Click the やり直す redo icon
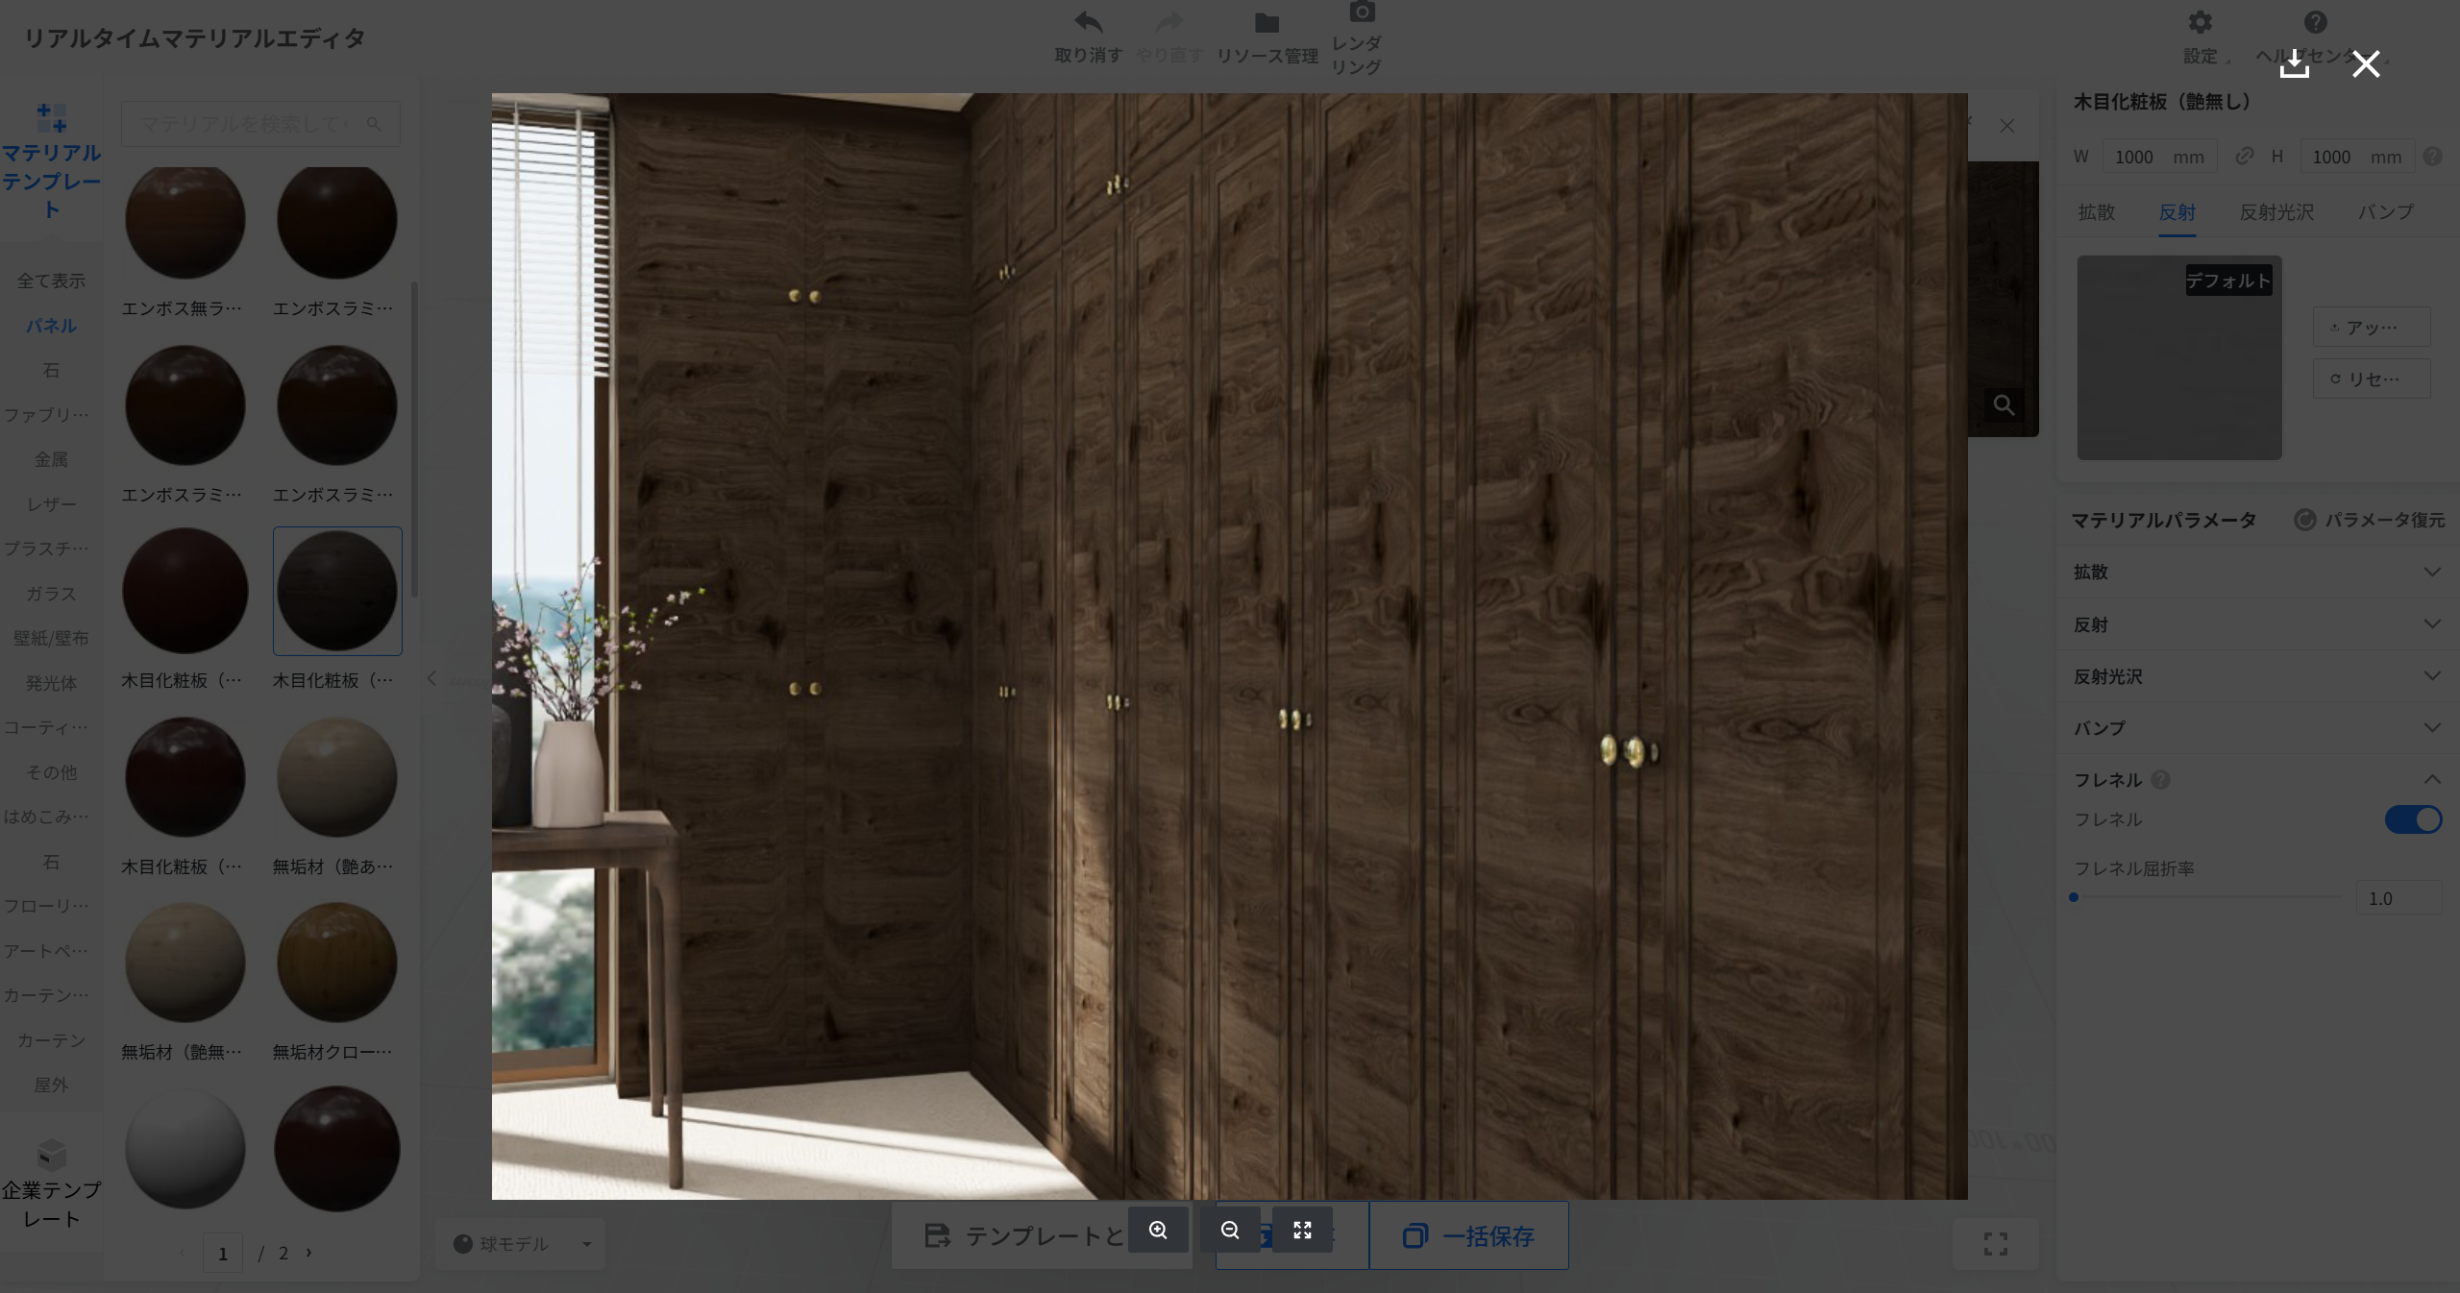This screenshot has width=2460, height=1293. click(x=1169, y=22)
